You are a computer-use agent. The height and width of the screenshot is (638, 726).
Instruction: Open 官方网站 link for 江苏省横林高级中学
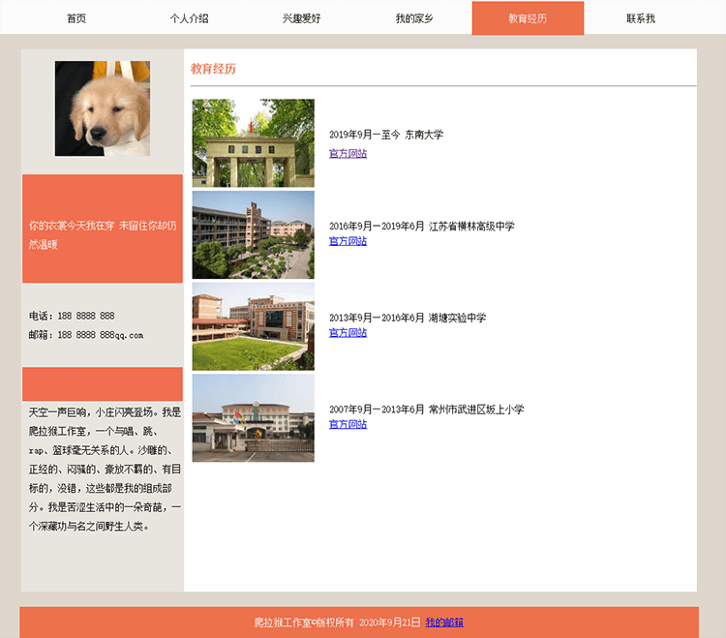(348, 241)
